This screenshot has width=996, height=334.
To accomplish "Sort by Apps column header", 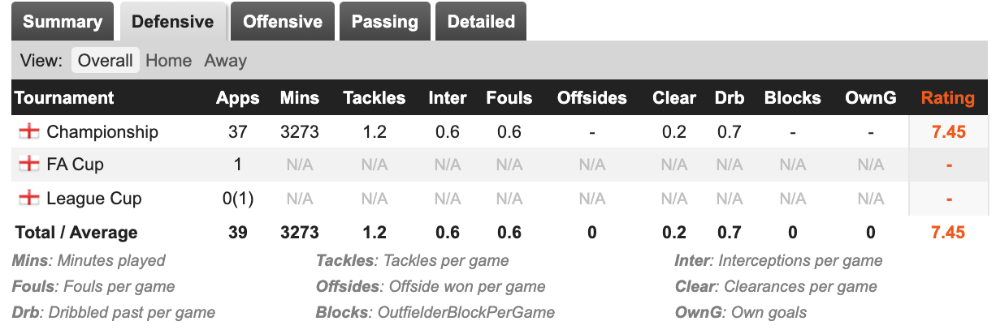I will click(x=238, y=98).
